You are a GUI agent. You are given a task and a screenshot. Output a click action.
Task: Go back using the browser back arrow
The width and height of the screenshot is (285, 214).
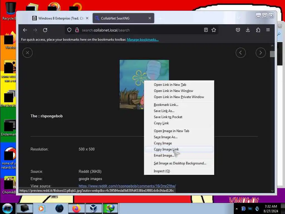click(25, 30)
